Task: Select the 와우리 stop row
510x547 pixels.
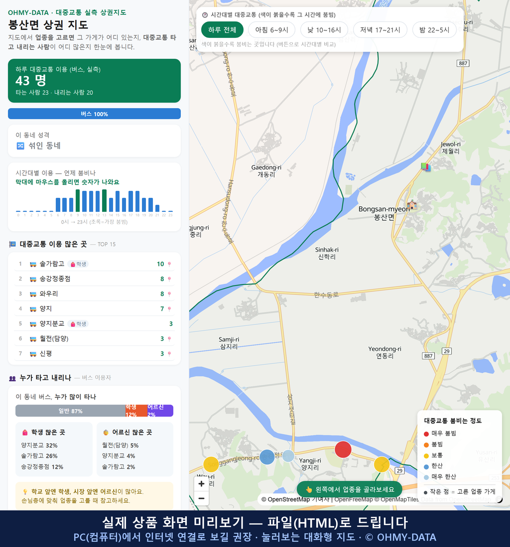Action: pyautogui.click(x=94, y=294)
